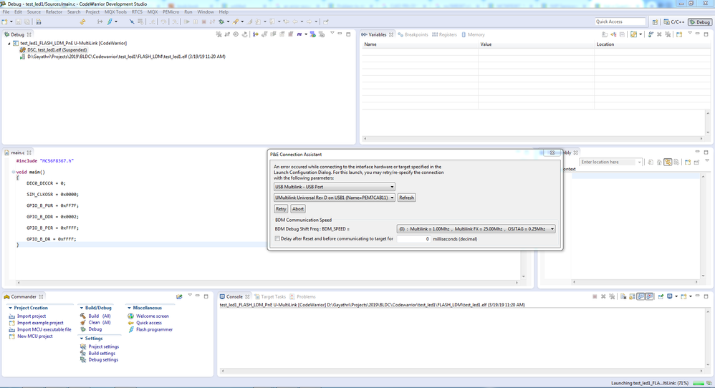This screenshot has height=388, width=715.
Task: Click Quick Access search field
Action: [620, 22]
